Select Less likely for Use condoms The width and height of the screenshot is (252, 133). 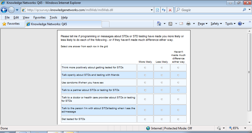(162, 82)
